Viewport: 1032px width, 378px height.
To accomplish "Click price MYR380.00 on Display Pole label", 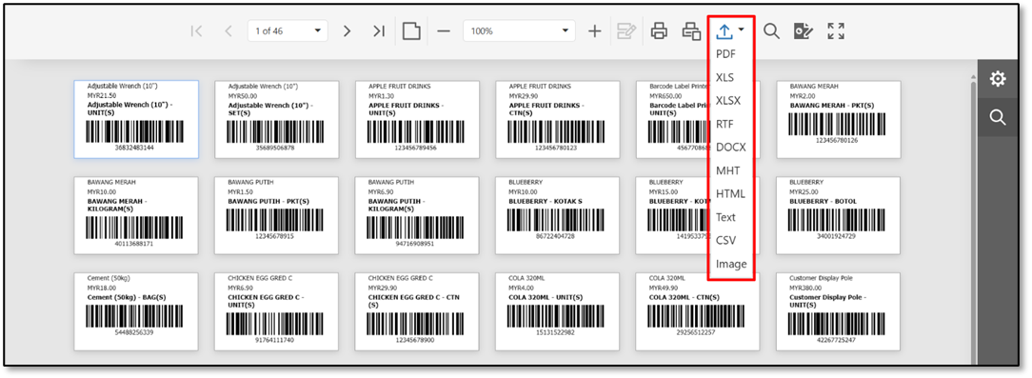I will coord(805,288).
